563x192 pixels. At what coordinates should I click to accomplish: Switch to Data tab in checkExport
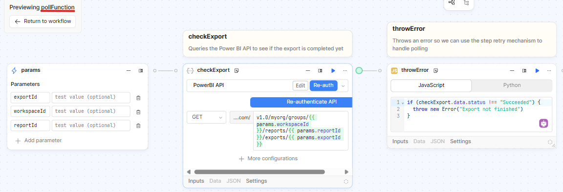tap(215, 181)
